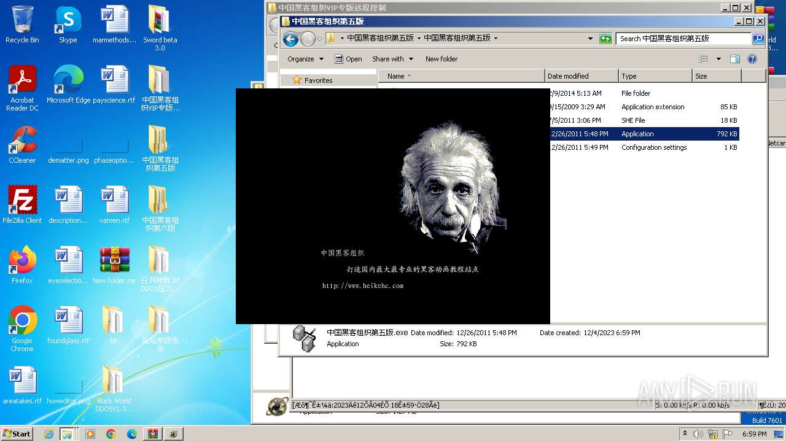Select the bin folder on desktop

point(114,325)
